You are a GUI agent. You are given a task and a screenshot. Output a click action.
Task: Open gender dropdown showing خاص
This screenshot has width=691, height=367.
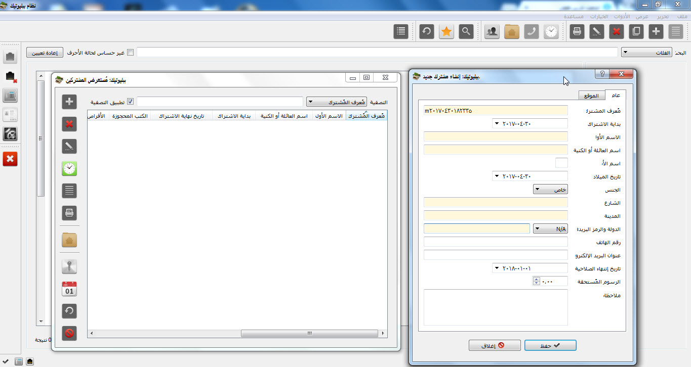(x=551, y=189)
